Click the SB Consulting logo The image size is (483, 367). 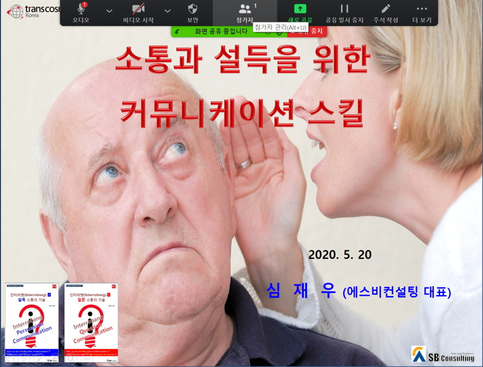[x=443, y=354]
